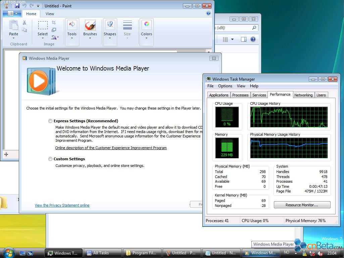
Task: Open the Shapes gallery in Paint
Action: point(110,32)
